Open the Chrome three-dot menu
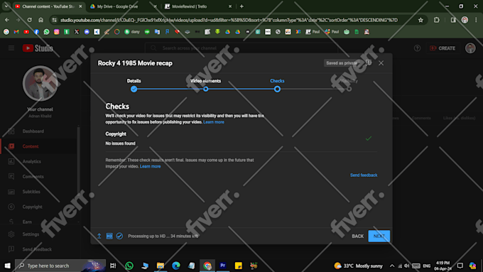 point(476,20)
